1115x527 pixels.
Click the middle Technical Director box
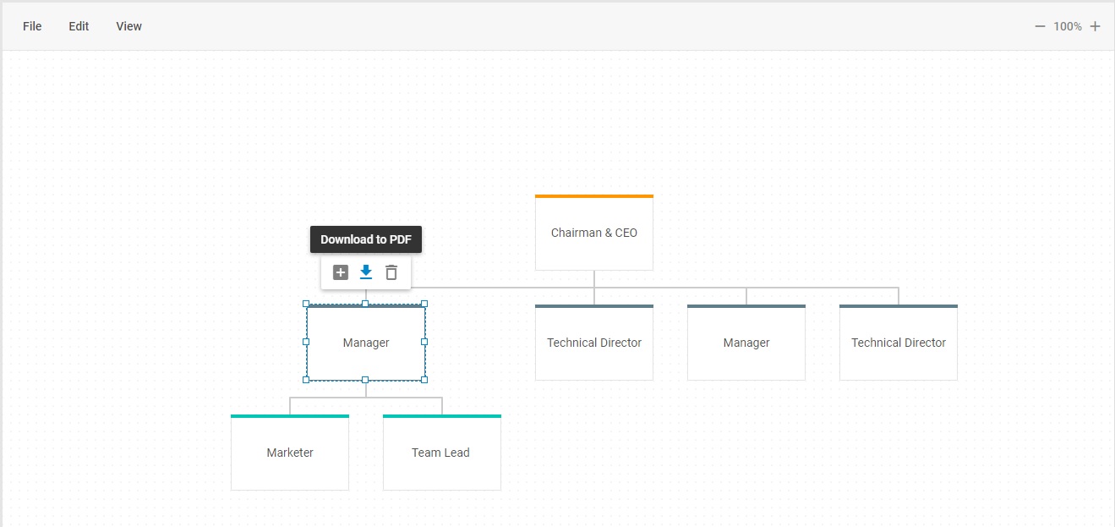[x=594, y=343]
